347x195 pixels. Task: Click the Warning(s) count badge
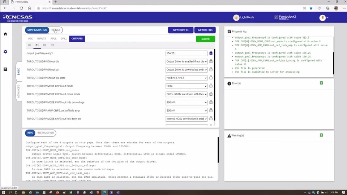[x=321, y=135]
